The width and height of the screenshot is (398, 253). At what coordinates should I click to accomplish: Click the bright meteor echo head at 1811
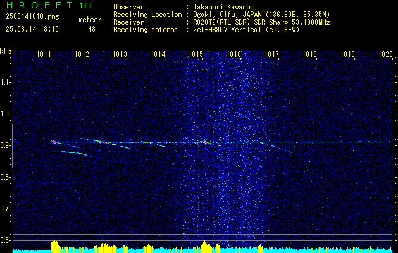[54, 142]
